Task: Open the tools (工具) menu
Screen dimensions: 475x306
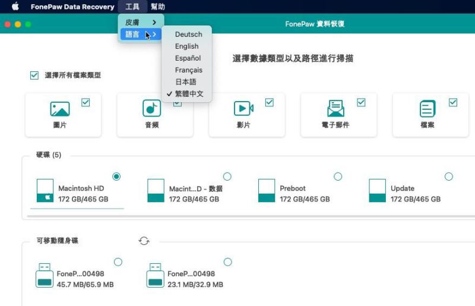Action: click(132, 7)
